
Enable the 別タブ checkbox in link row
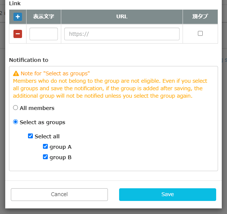(200, 34)
